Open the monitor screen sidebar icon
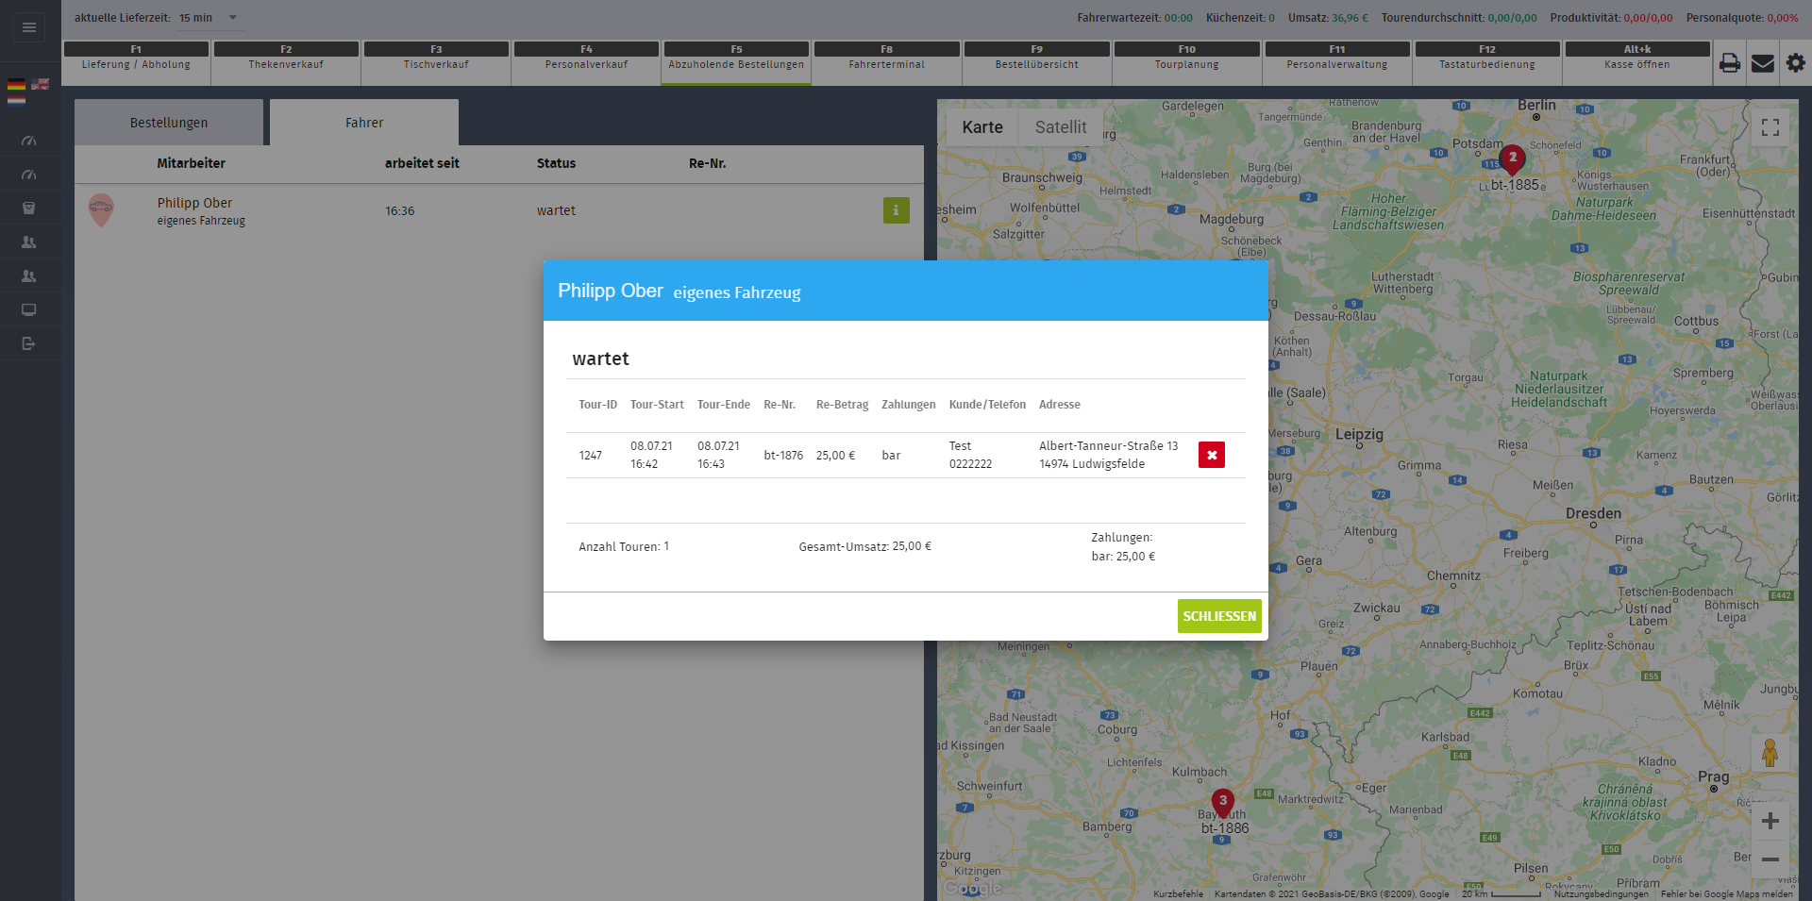 click(29, 310)
